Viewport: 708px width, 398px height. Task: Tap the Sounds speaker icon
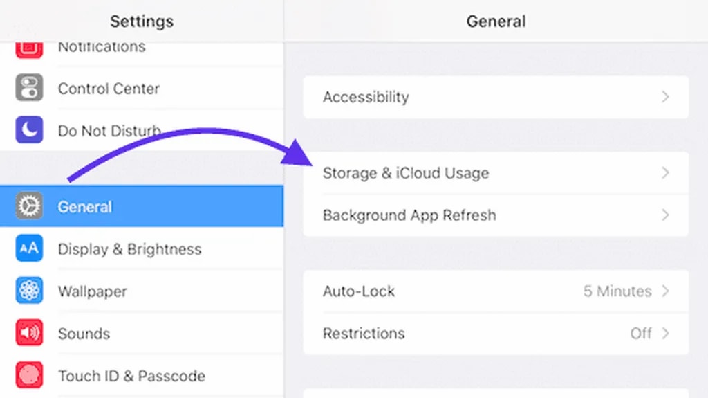coord(29,333)
